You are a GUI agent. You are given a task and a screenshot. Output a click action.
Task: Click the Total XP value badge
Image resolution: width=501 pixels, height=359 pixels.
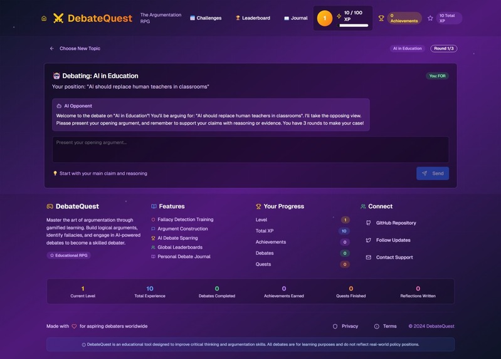tap(344, 231)
